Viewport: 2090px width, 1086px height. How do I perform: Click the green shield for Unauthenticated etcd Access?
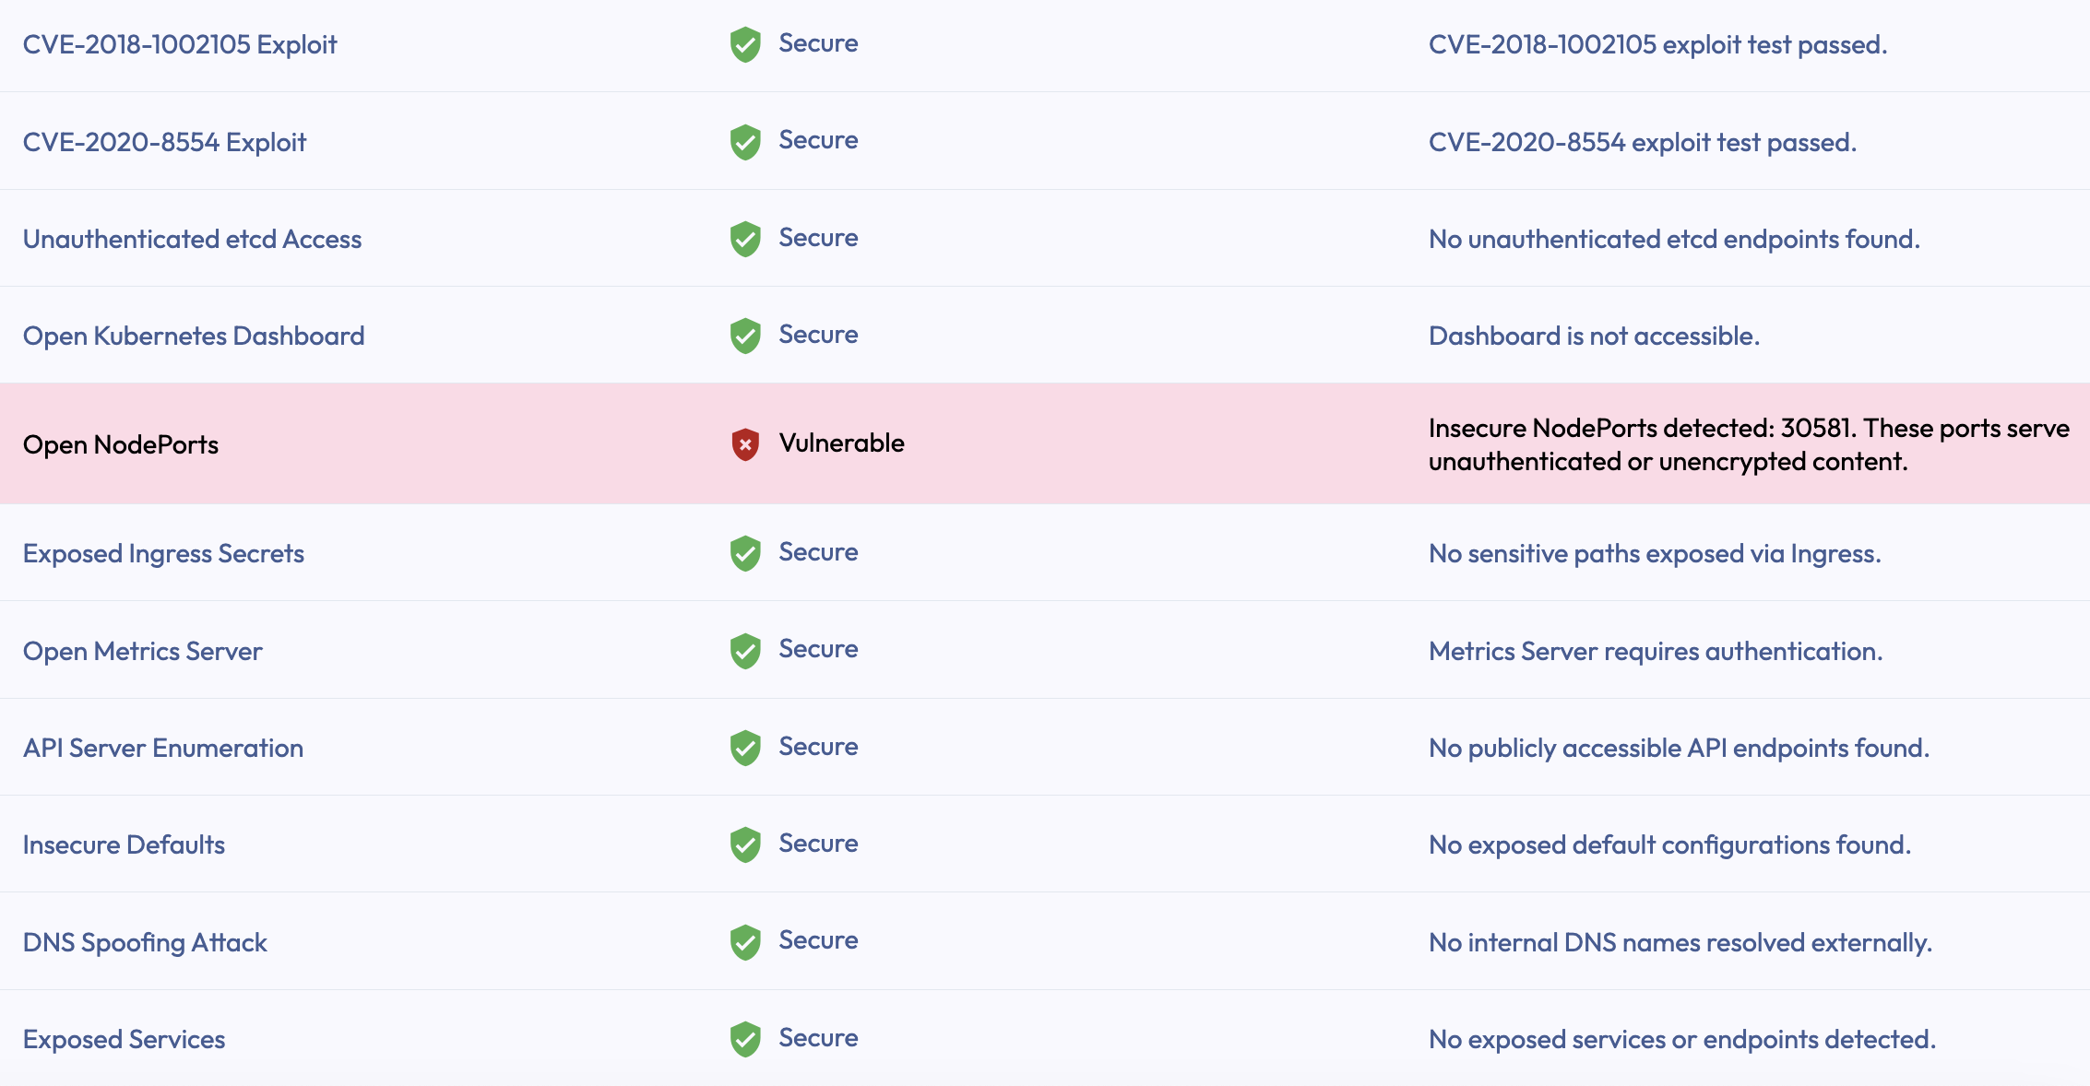[x=745, y=239]
